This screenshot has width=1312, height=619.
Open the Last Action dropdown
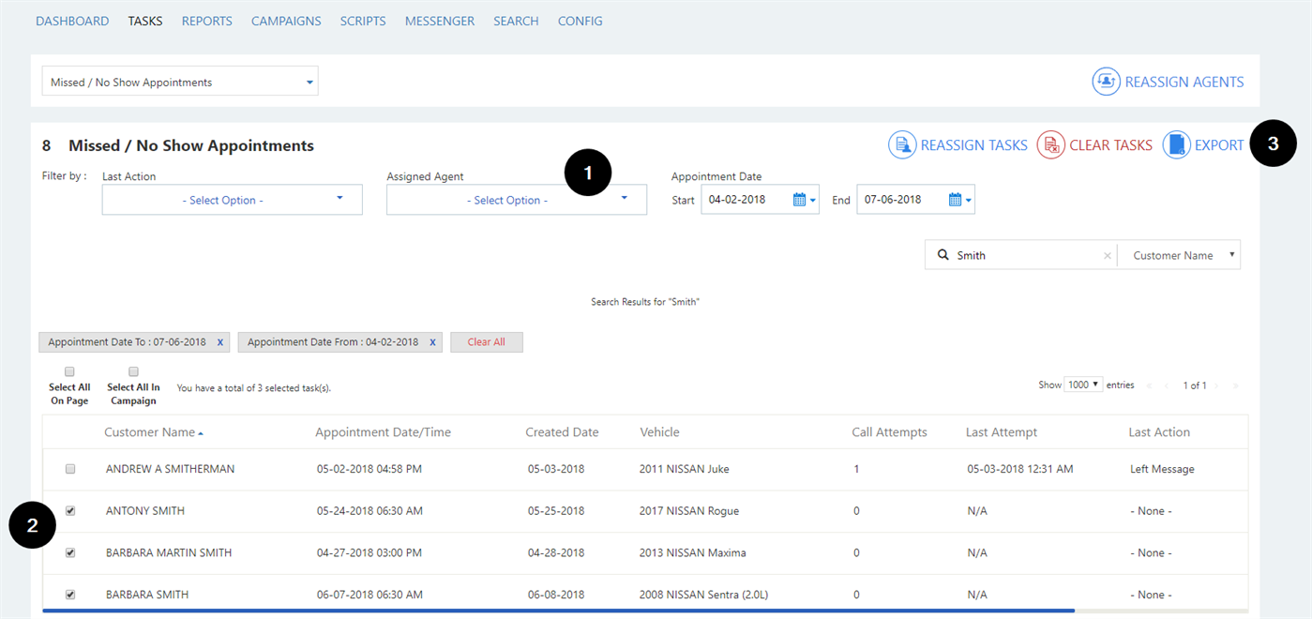231,199
